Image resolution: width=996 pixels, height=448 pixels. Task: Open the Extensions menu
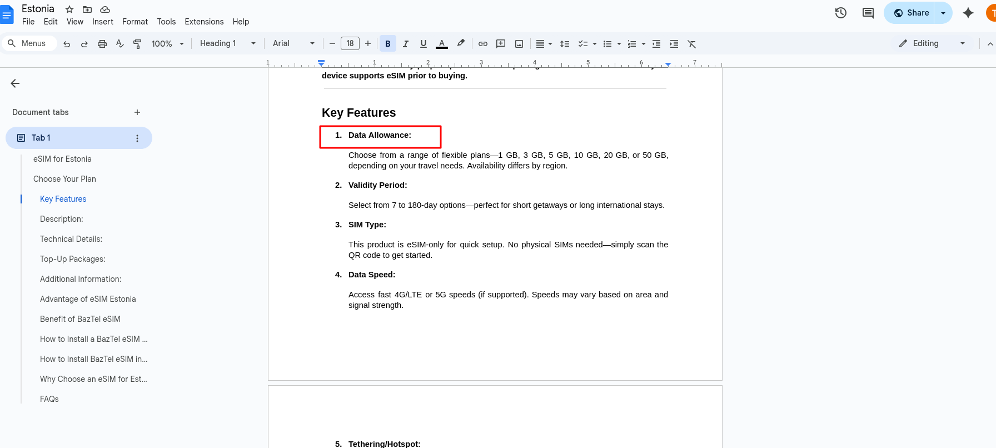[x=204, y=22]
